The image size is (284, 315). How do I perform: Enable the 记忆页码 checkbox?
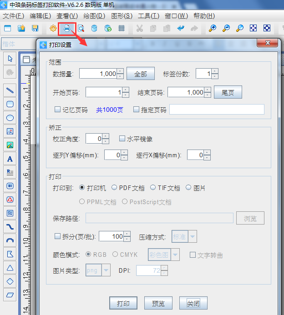57,110
